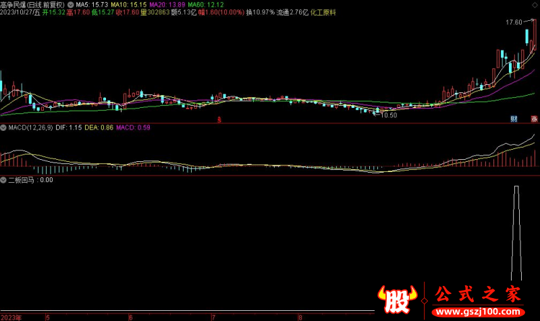Select the MA10: 15.15 moving average label
Screen dimensions: 540x321
(x=128, y=5)
